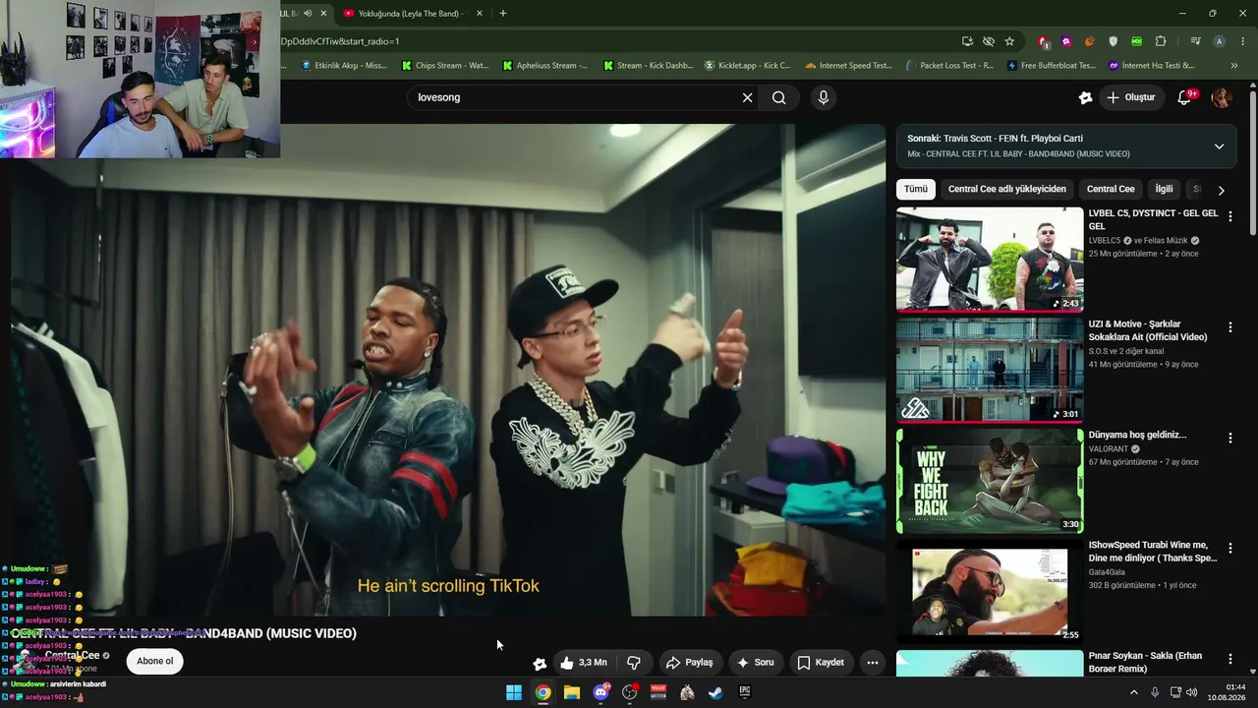Click the green MOX extension icon
1258x708 pixels.
pyautogui.click(x=1136, y=41)
